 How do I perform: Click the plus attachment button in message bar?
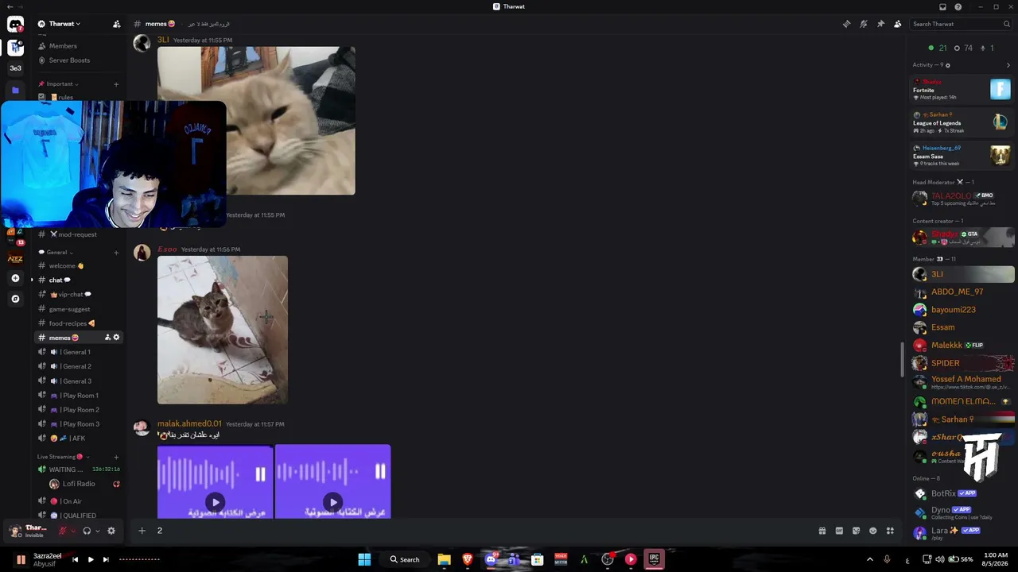pyautogui.click(x=142, y=531)
